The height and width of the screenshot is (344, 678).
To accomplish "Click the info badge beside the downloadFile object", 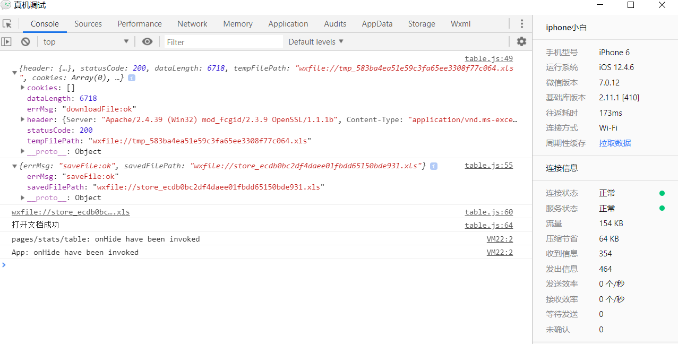I will [x=132, y=78].
